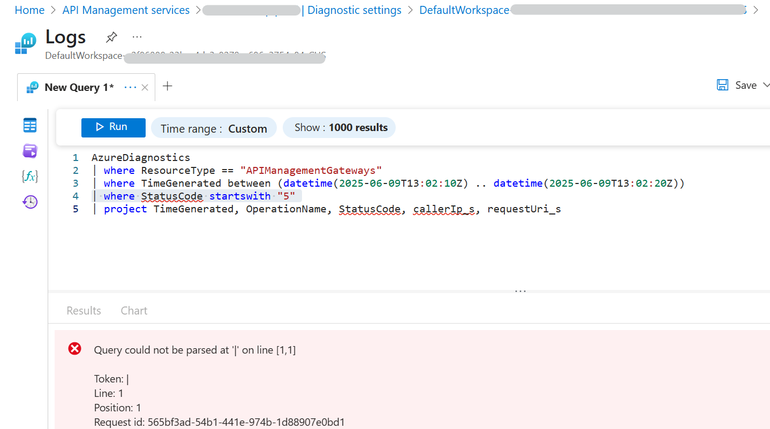The height and width of the screenshot is (429, 770).
Task: Run the KQL query
Action: click(113, 127)
